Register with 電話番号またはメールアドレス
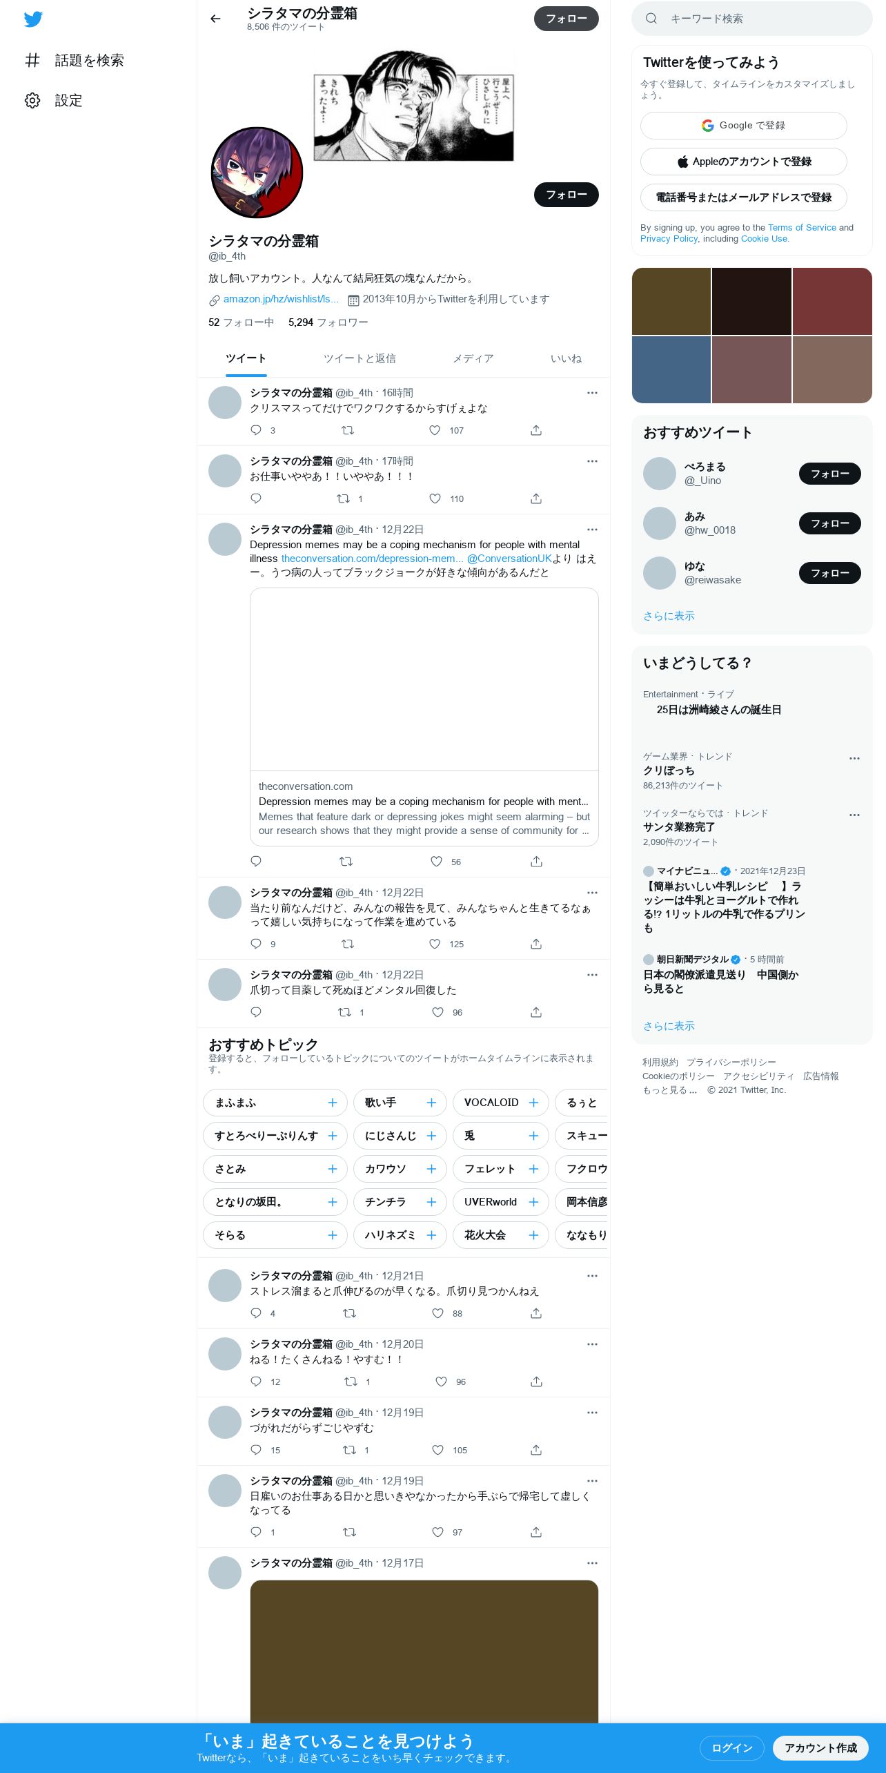 744,197
